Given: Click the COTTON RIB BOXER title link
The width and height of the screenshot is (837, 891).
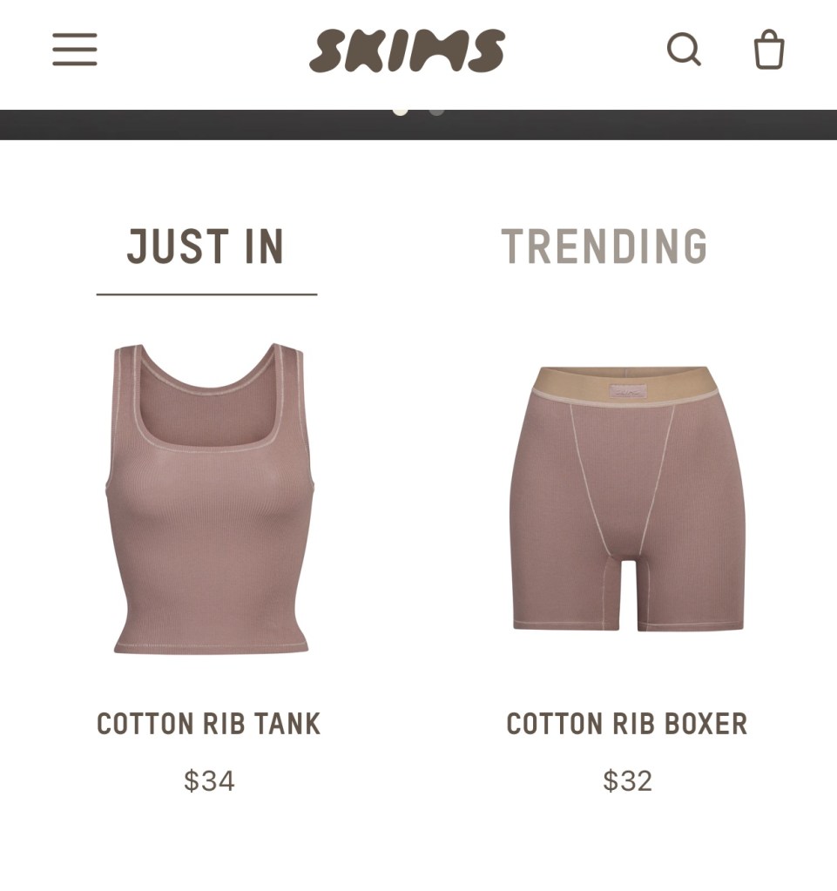Looking at the screenshot, I should [x=627, y=724].
